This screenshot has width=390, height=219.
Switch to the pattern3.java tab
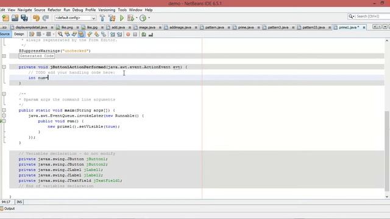(278, 27)
